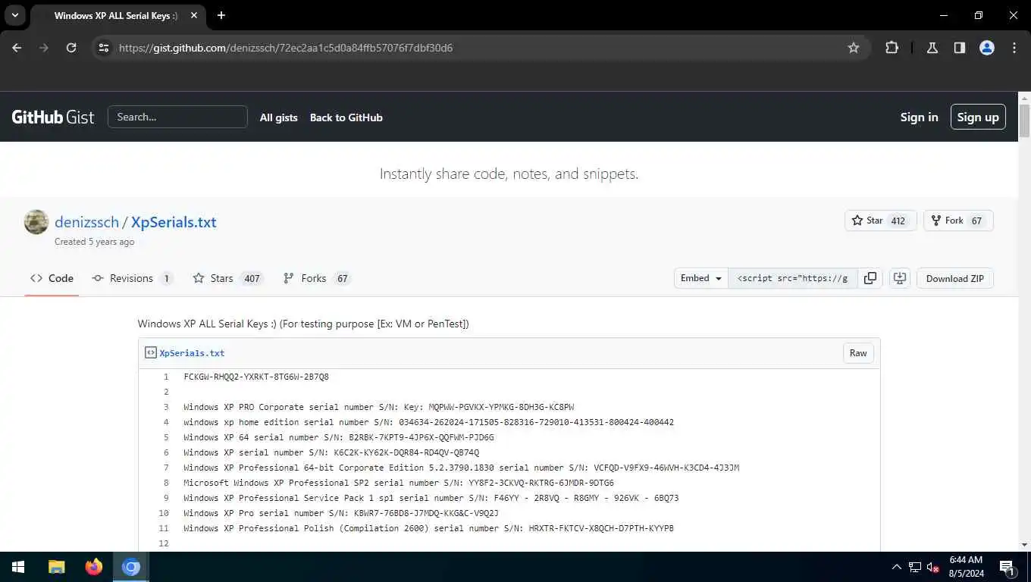Screen dimensions: 1031x582
Task: Open the notification center icon
Action: coord(1007,567)
